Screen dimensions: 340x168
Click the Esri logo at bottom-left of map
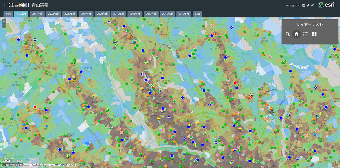coord(7,161)
